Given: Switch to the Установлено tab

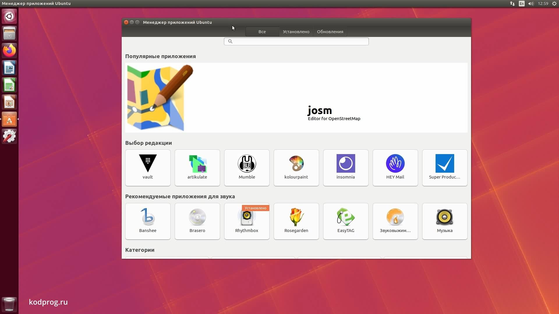Looking at the screenshot, I should (x=296, y=32).
